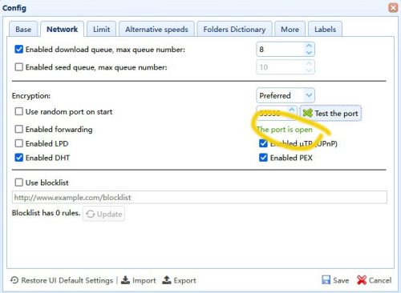Switch to the Base tab
Viewport: 401px width, 293px height.
pyautogui.click(x=23, y=29)
